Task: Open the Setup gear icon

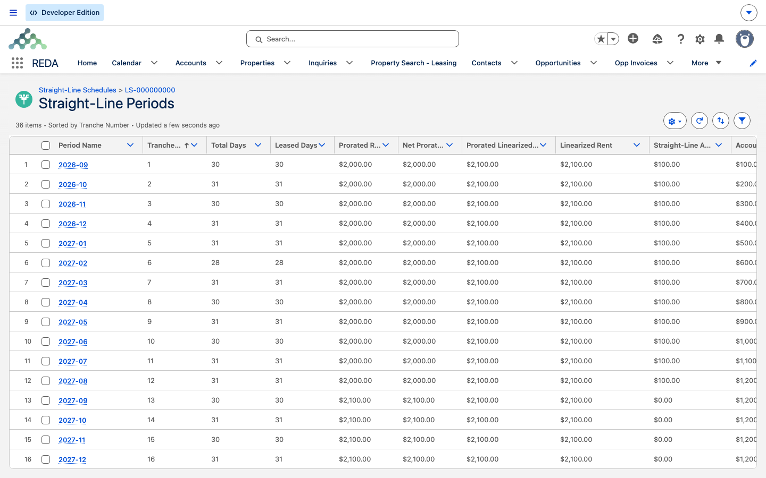Action: tap(700, 39)
